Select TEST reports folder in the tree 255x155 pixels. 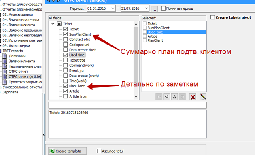[13, 51]
